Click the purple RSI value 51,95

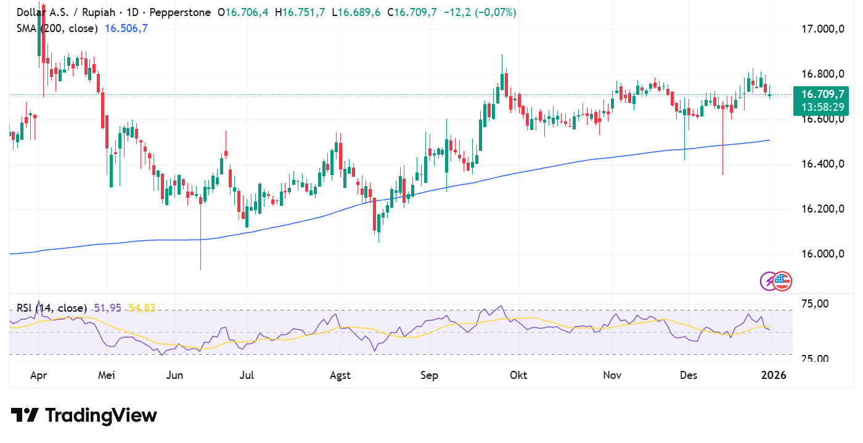(107, 306)
